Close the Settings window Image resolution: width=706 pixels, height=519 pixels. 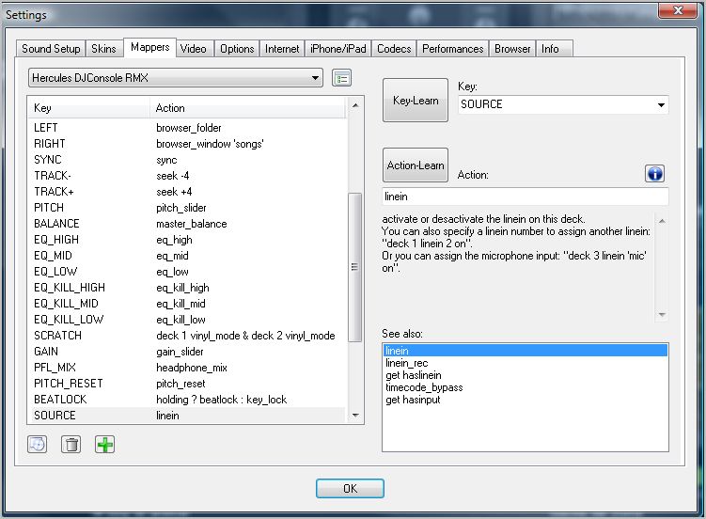coord(683,12)
